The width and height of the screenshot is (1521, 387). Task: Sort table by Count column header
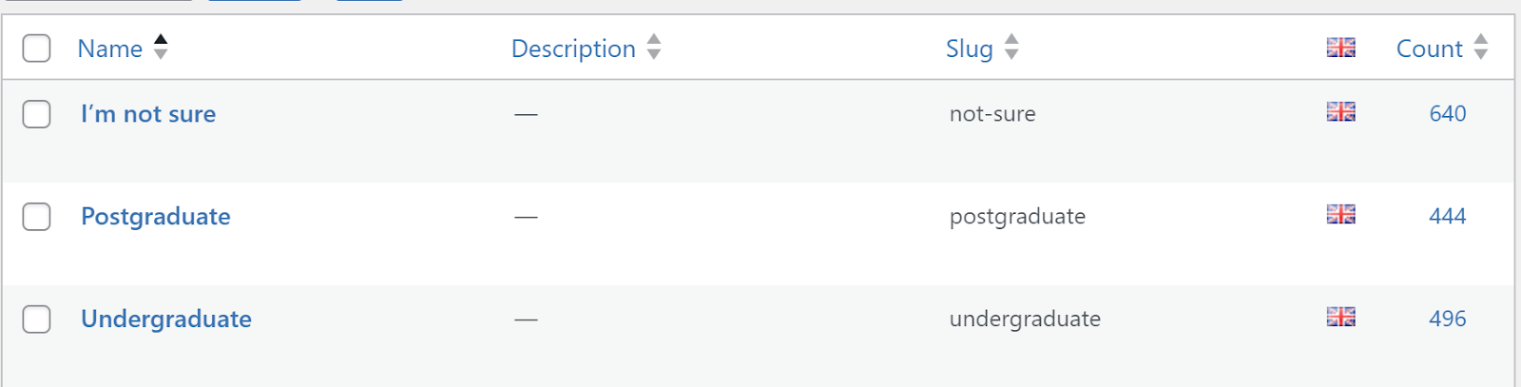point(1429,48)
